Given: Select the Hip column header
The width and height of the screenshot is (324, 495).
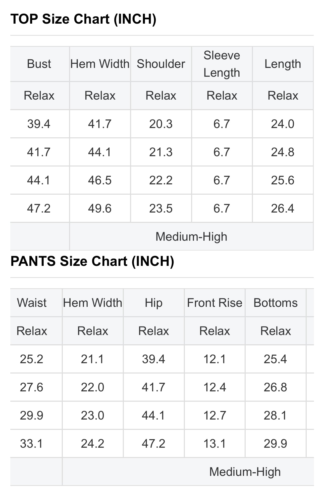Looking at the screenshot, I should 153,303.
